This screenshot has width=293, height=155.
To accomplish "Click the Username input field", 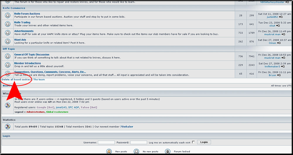I will [106, 142].
